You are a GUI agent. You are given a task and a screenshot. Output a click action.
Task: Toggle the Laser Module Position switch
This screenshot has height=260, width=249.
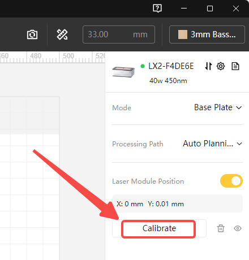(231, 181)
